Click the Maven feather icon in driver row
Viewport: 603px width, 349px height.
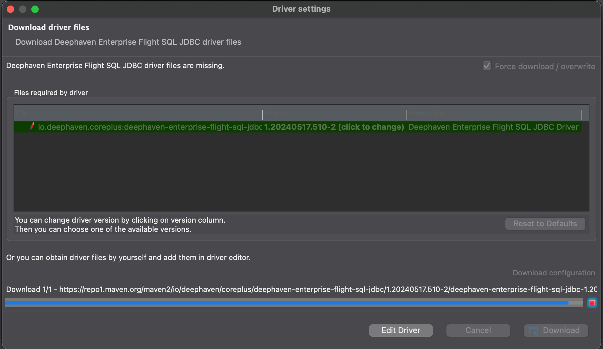(x=32, y=127)
